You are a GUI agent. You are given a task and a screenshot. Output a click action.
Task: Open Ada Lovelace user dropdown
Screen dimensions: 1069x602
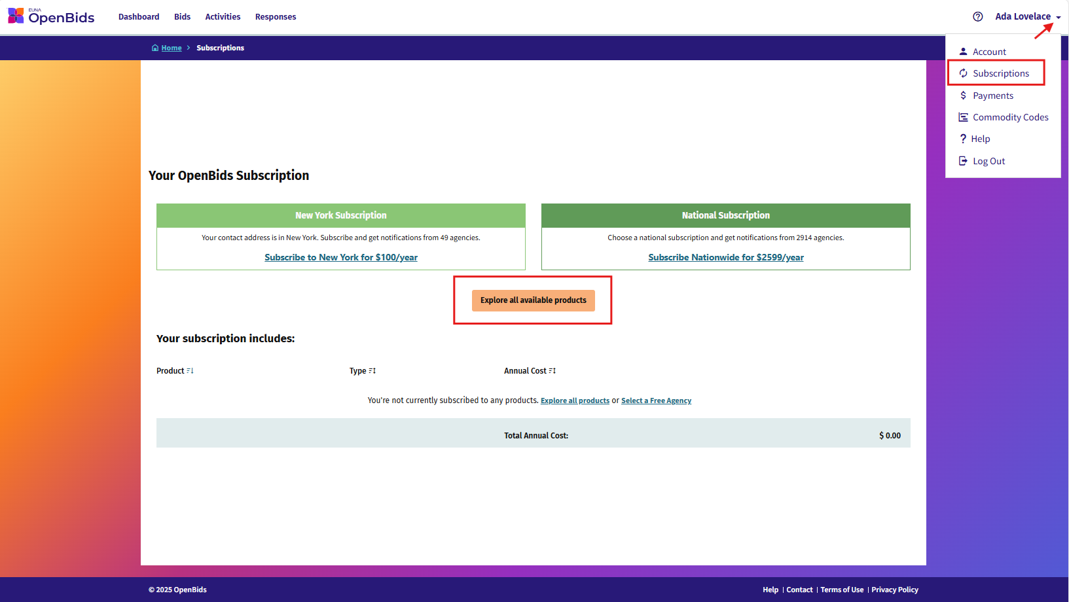[x=1028, y=17]
